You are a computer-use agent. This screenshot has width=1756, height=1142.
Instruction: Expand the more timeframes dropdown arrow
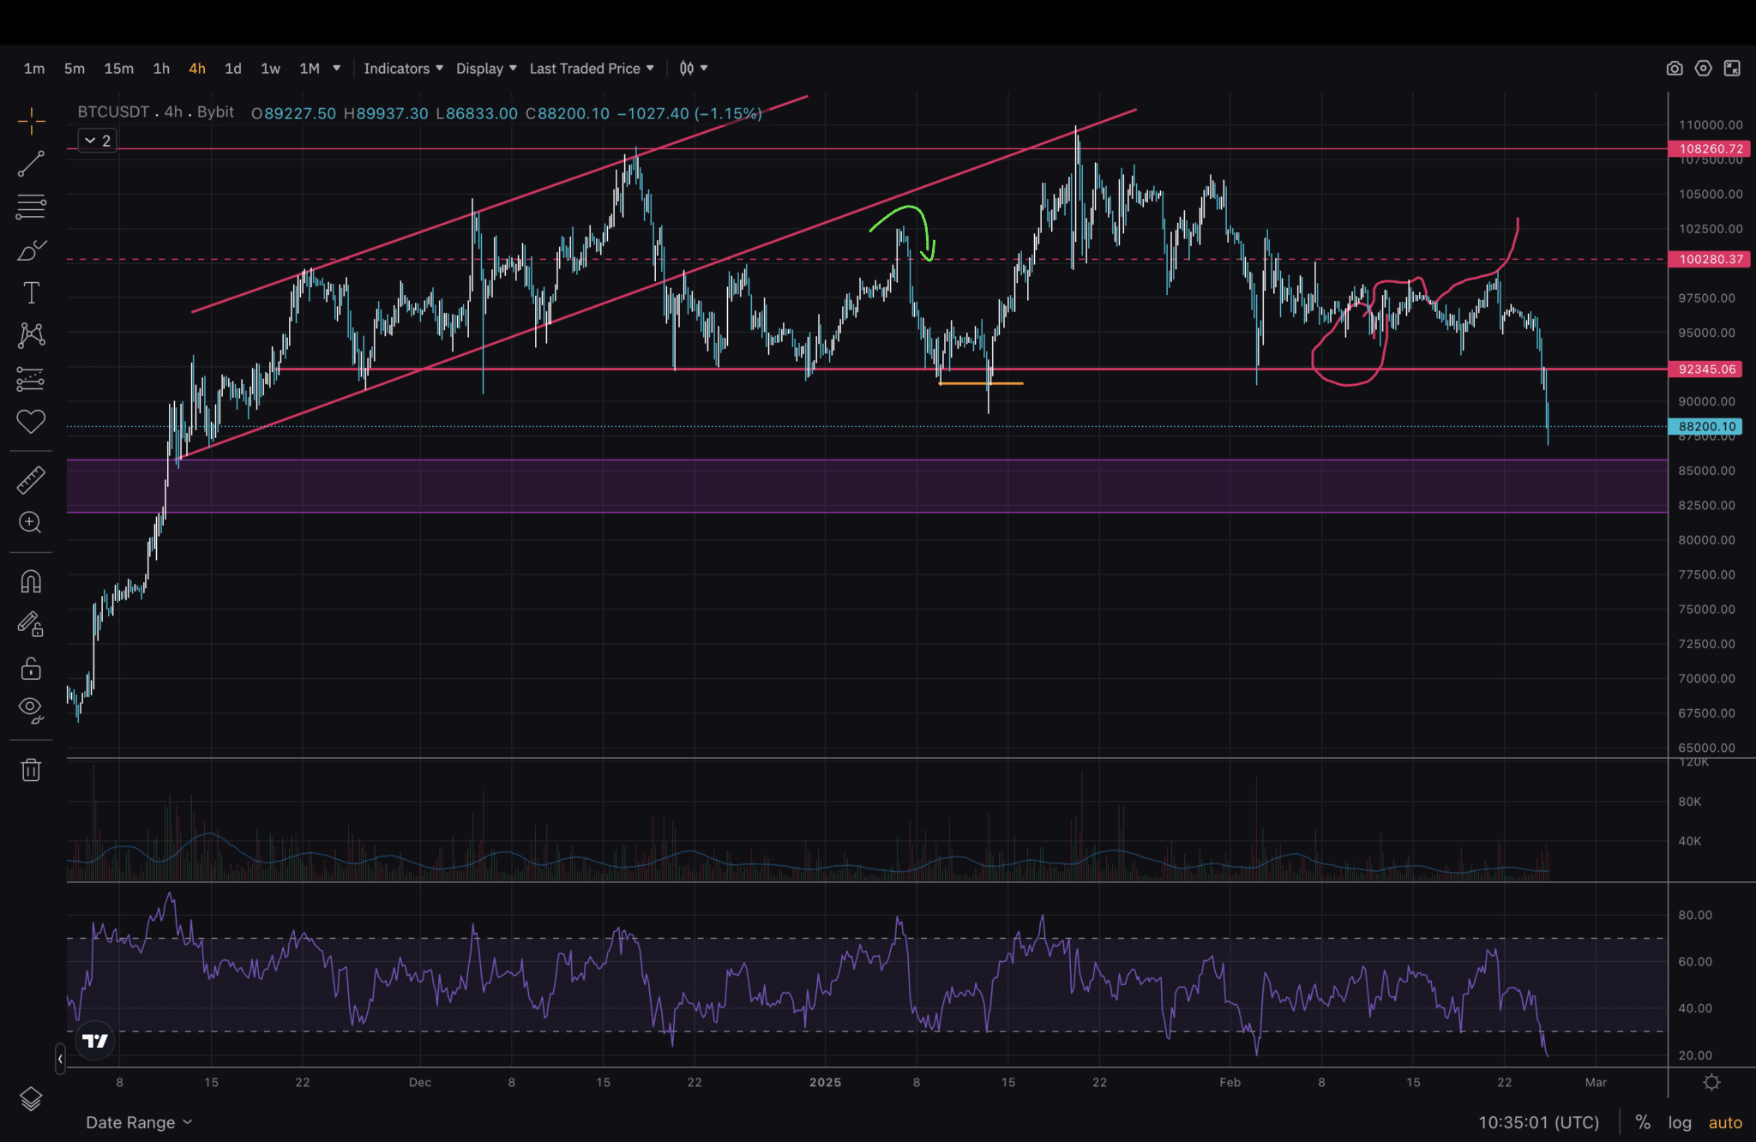tap(336, 69)
